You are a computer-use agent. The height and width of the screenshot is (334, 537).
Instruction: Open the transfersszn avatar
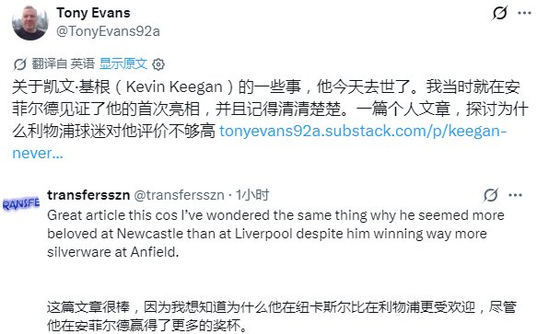21,204
